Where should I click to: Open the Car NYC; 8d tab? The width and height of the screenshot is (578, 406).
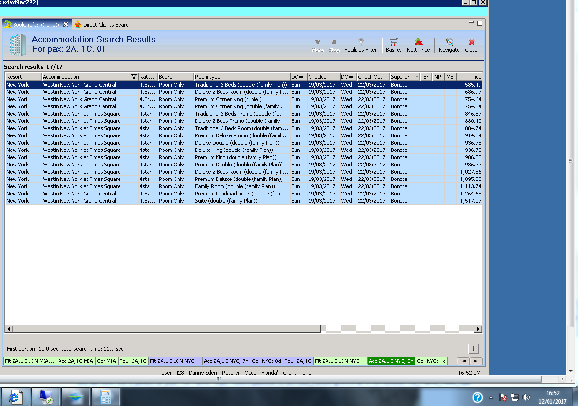[x=267, y=361]
